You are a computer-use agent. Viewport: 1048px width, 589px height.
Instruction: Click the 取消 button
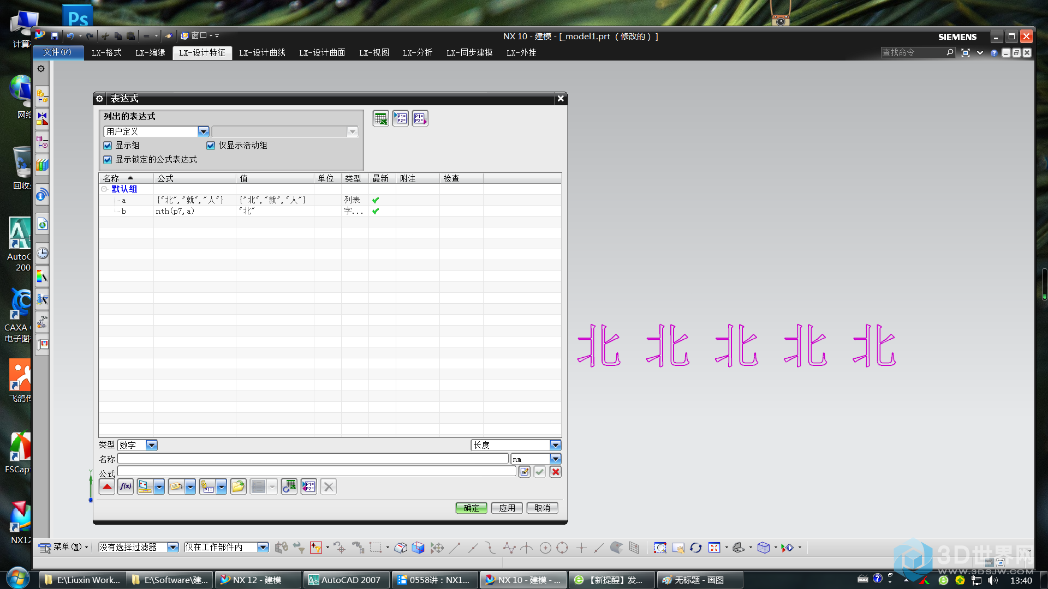[543, 508]
